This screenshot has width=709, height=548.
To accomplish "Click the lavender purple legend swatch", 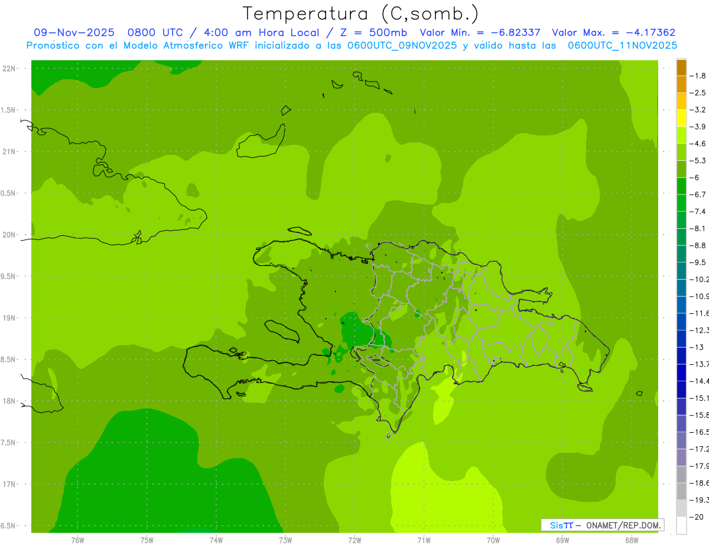I will (681, 458).
